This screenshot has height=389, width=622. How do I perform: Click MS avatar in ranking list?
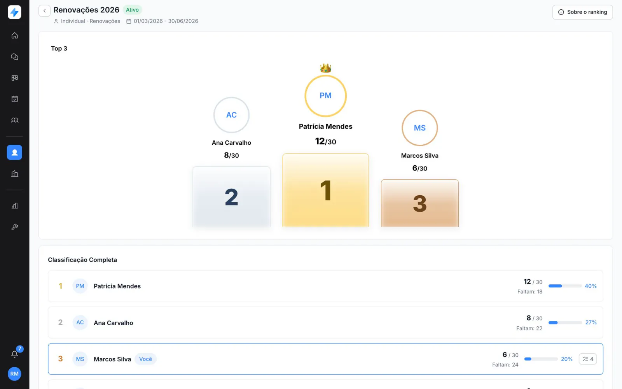coord(80,359)
